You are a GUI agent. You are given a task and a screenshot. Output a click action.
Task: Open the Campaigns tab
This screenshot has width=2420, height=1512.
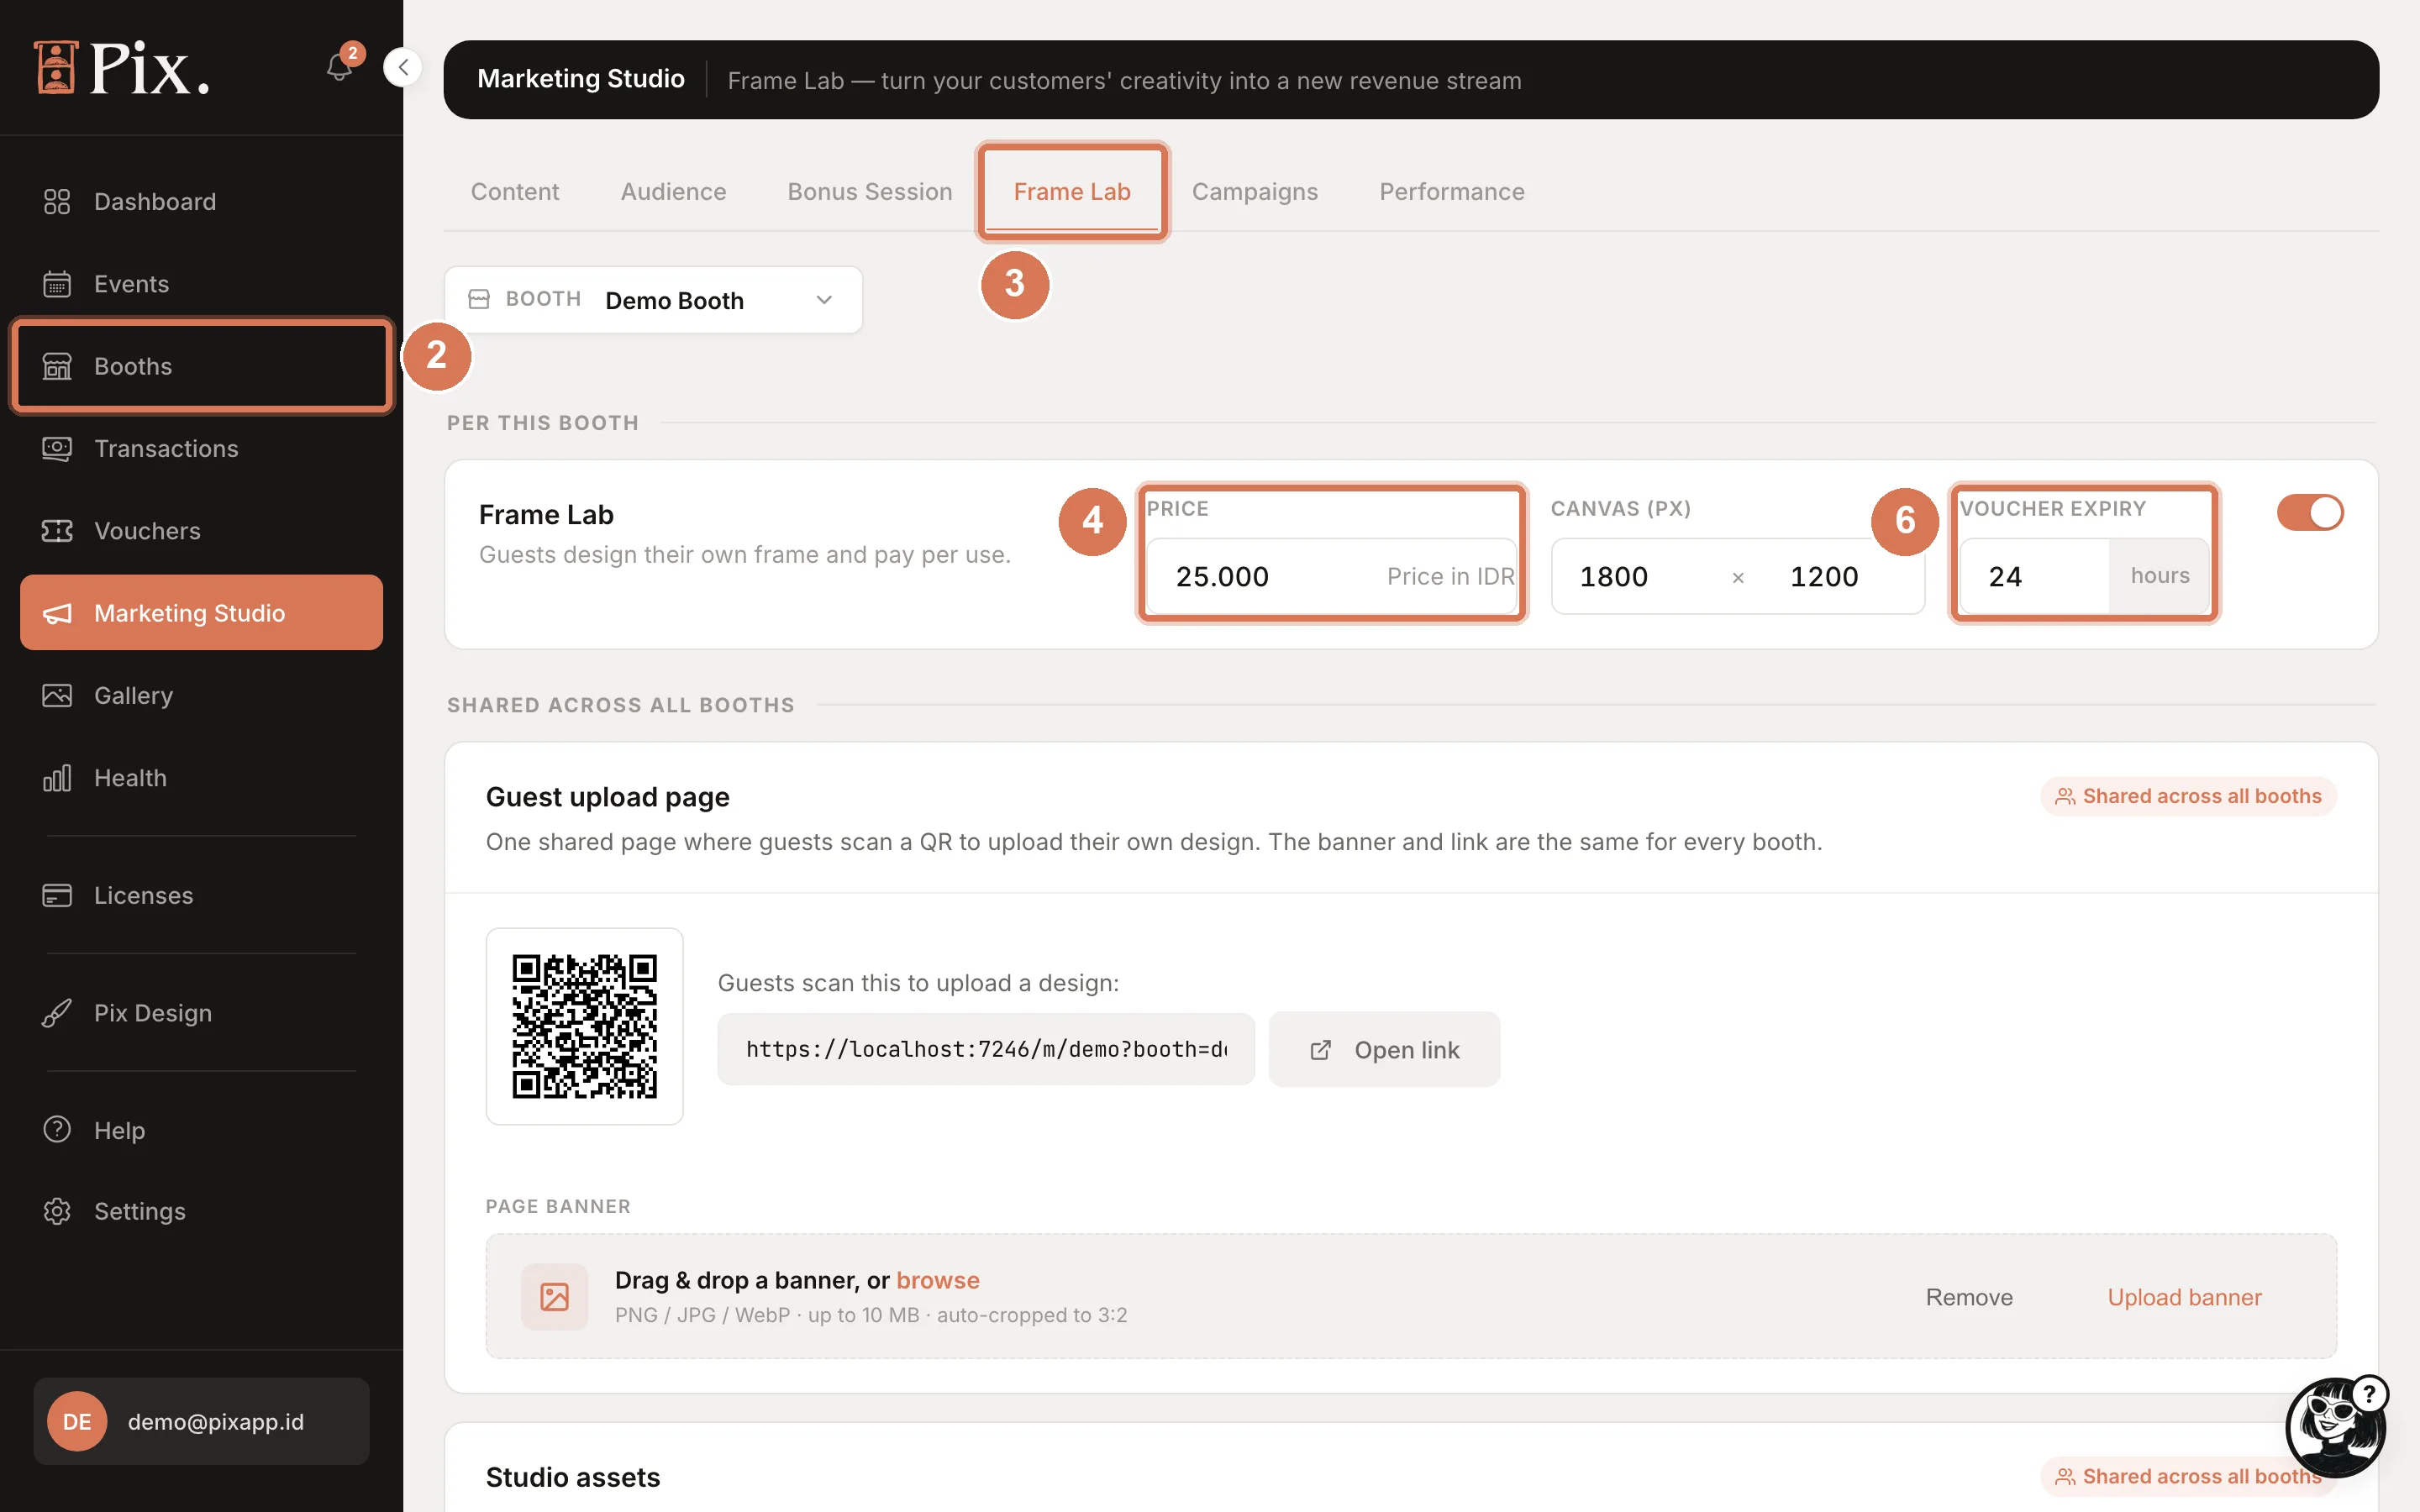[1254, 191]
